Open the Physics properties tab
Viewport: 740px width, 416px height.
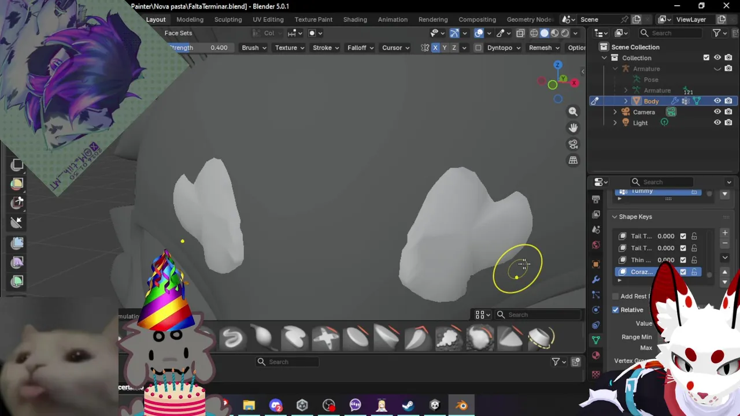pos(596,310)
